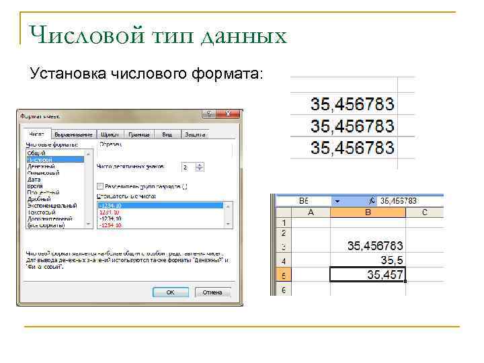Enable the digit group separator checkbox

pos(100,186)
